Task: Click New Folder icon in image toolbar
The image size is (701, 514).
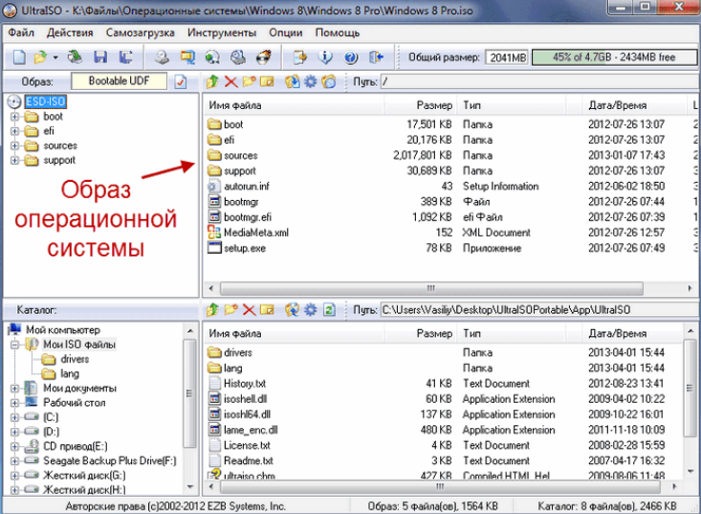Action: click(249, 82)
